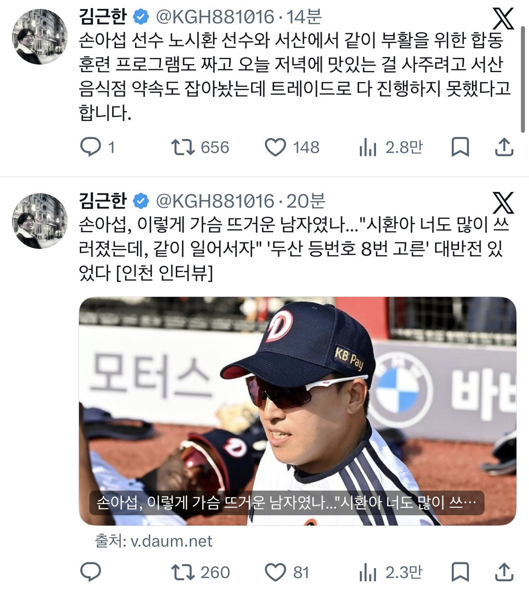Screen dimensions: 529x600
Task: Share the second tweet
Action: [x=504, y=572]
